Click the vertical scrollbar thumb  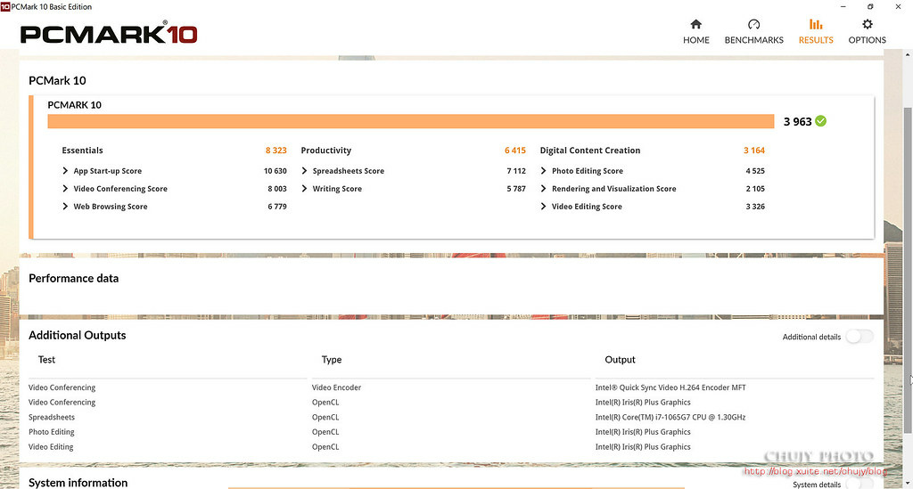[907, 271]
